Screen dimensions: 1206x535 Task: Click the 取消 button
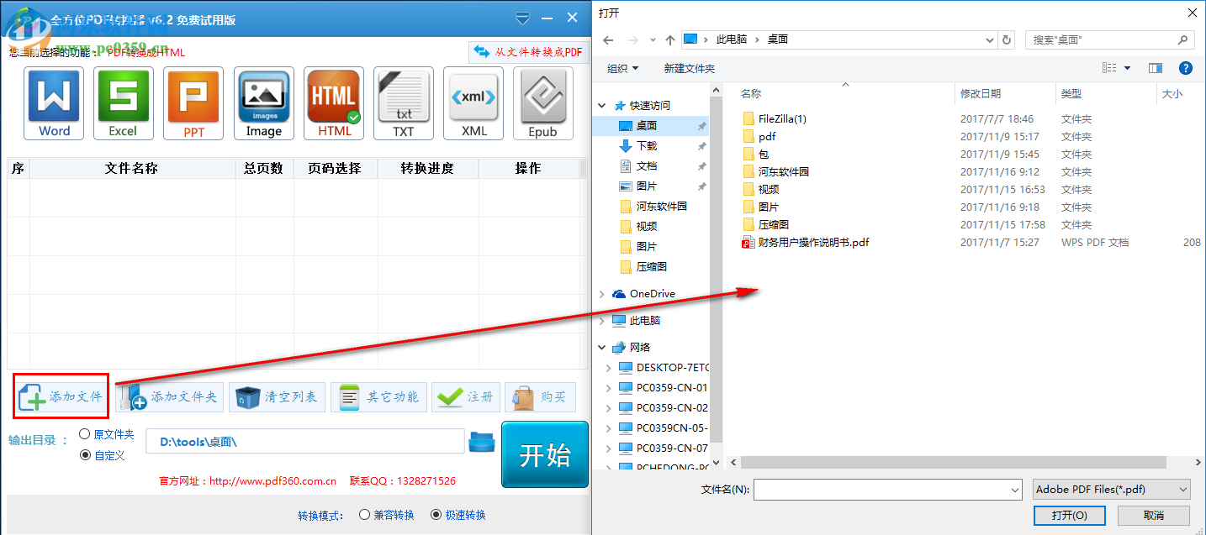[1154, 515]
